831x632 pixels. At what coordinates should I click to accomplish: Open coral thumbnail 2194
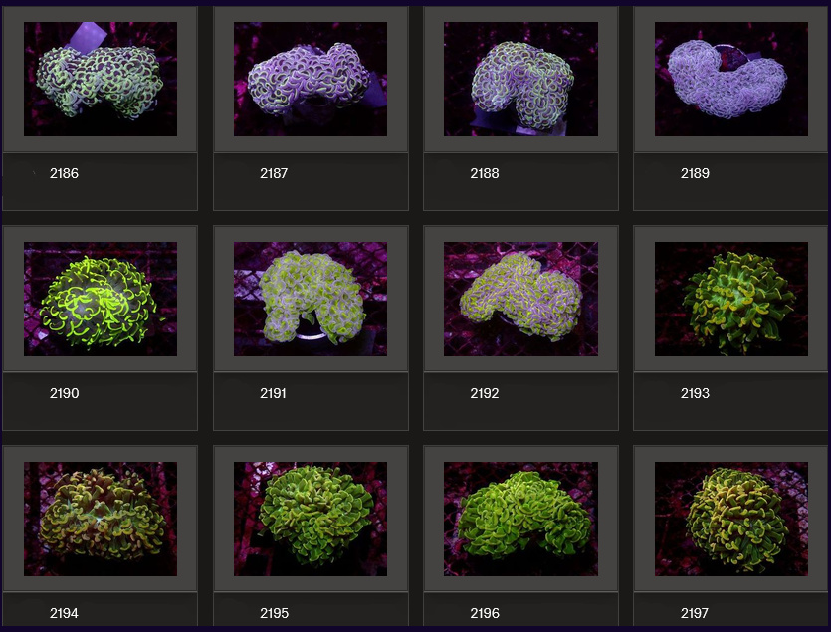(101, 520)
